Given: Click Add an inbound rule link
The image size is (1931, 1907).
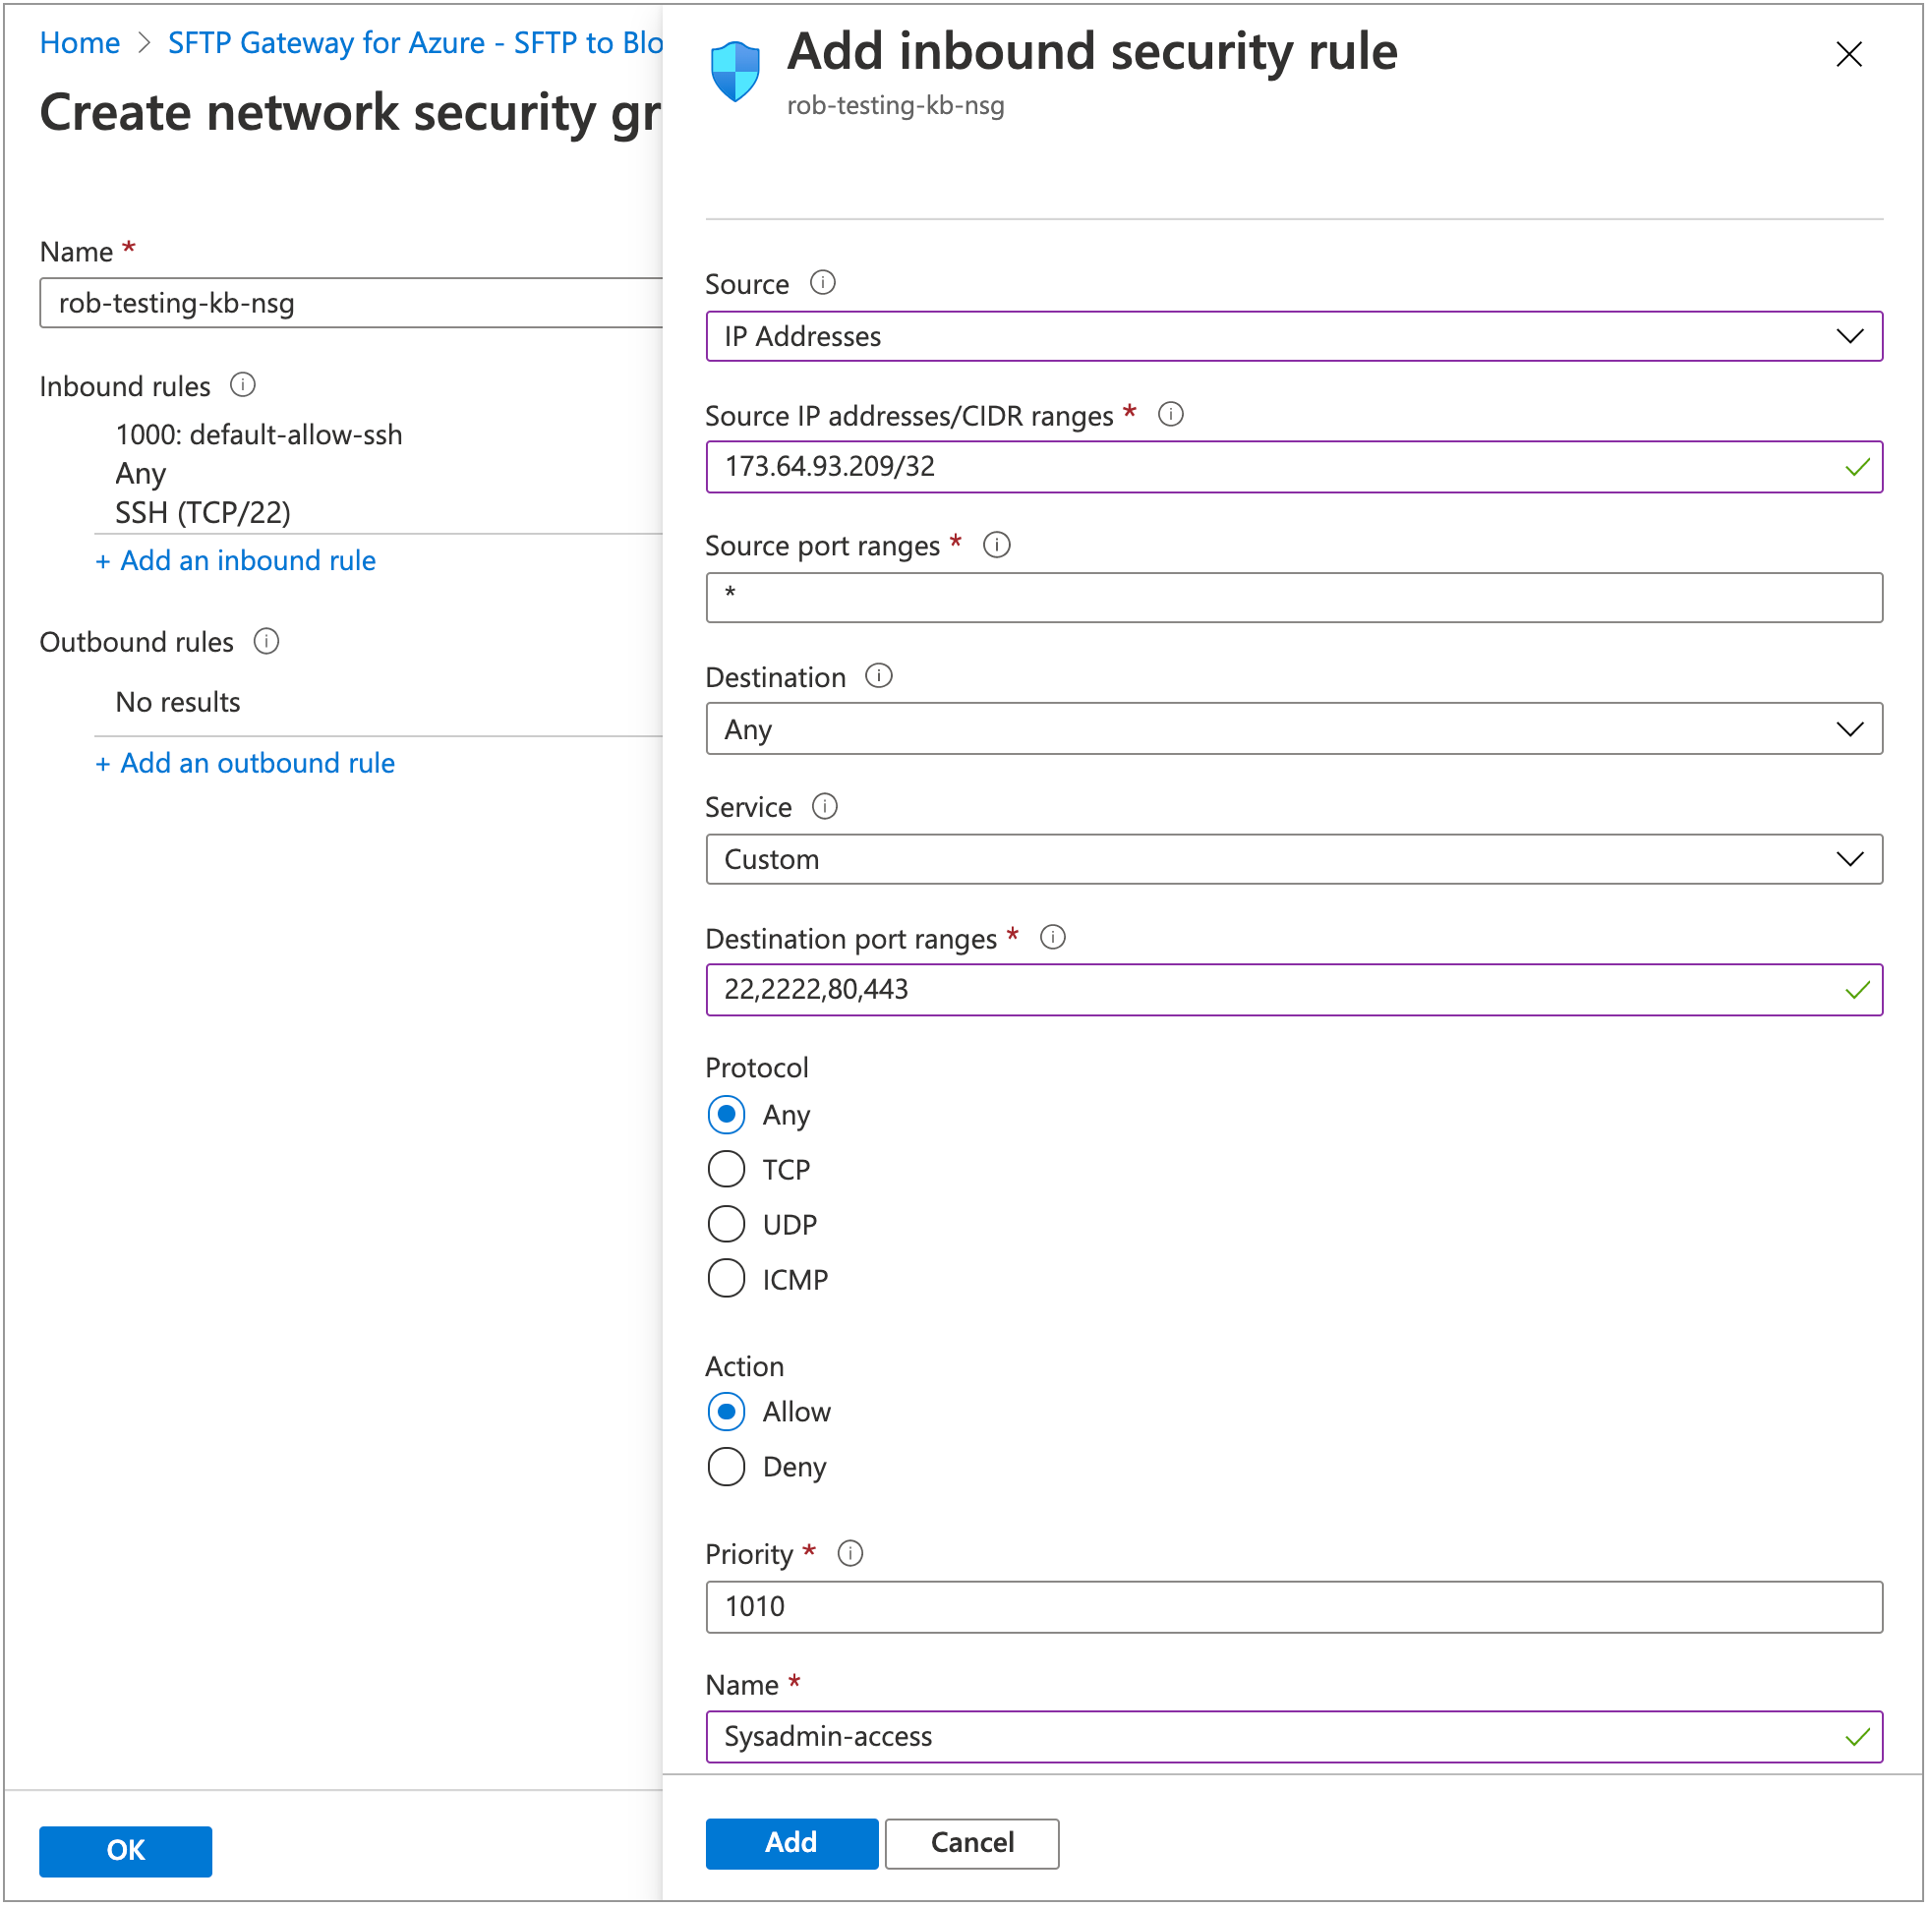Looking at the screenshot, I should pos(236,560).
